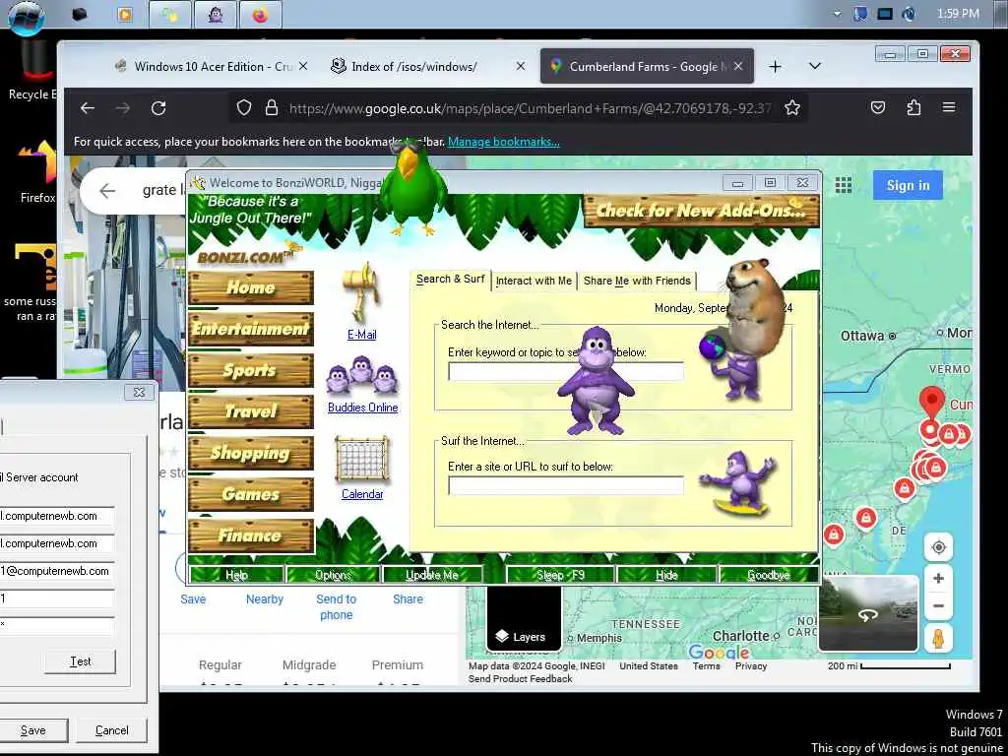The width and height of the screenshot is (1008, 756).
Task: Click the Firefox address bar URL
Action: [x=530, y=108]
